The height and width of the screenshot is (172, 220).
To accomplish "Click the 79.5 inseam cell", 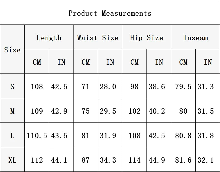I will pyautogui.click(x=183, y=86).
